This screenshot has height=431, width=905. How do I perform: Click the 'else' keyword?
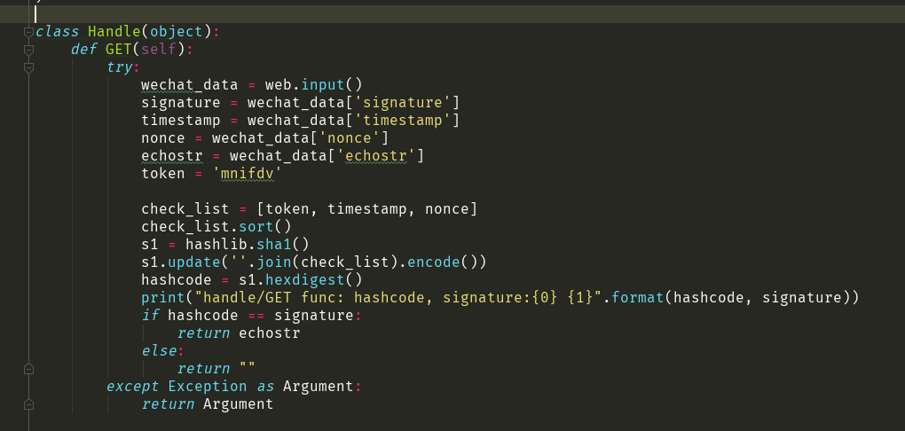[x=159, y=351]
